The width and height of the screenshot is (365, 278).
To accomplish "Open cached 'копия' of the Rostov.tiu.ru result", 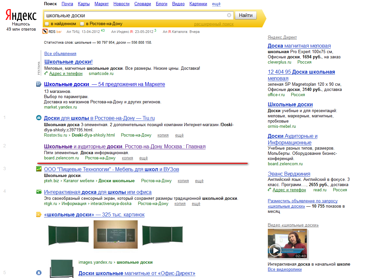I will 163,135.
